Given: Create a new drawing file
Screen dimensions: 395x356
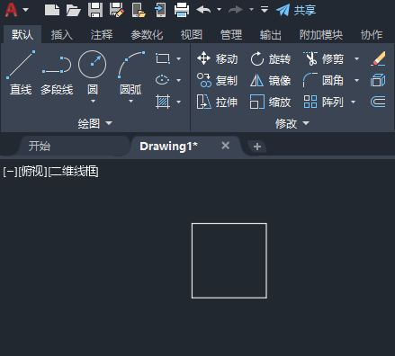Looking at the screenshot, I should click(x=52, y=10).
